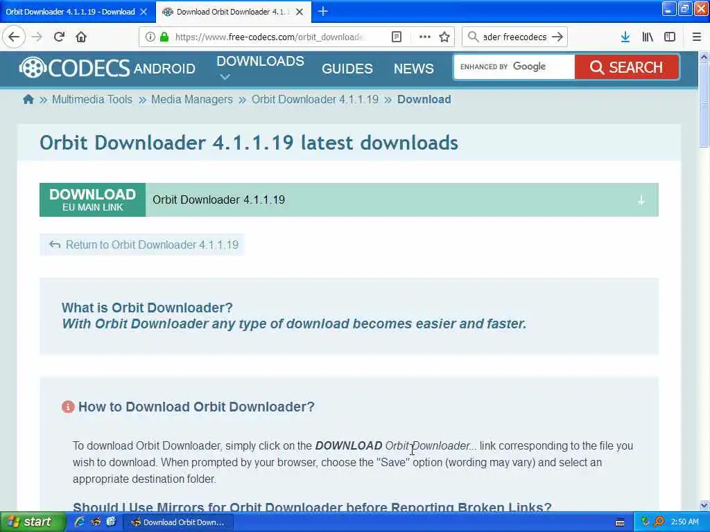Toggle the sidebar view icon
Image resolution: width=710 pixels, height=532 pixels.
[670, 37]
